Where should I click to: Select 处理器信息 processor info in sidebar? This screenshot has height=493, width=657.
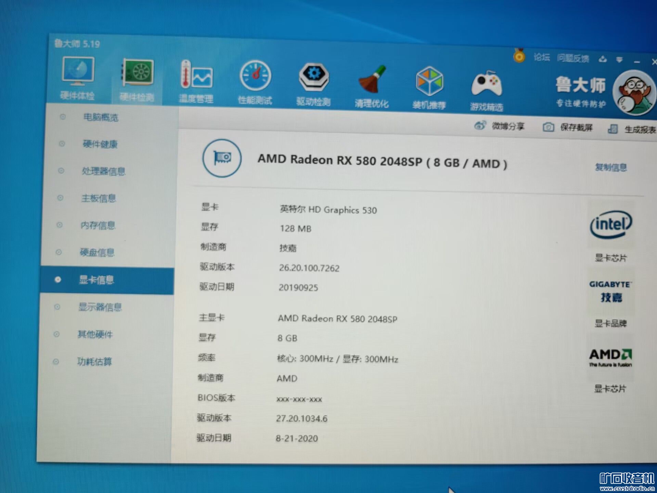[103, 171]
